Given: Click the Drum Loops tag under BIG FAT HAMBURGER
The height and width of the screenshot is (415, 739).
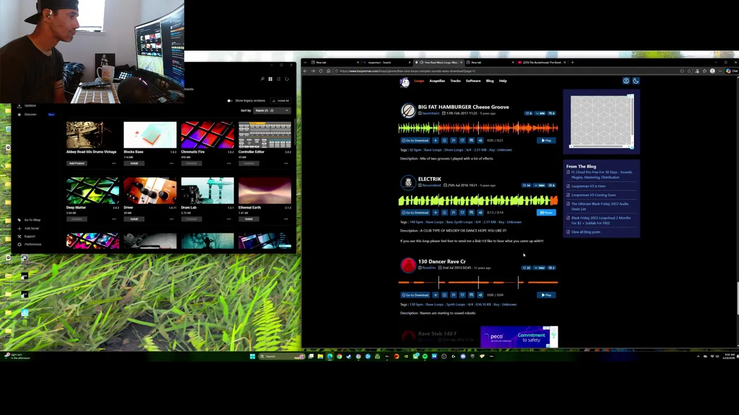Looking at the screenshot, I should 453,150.
